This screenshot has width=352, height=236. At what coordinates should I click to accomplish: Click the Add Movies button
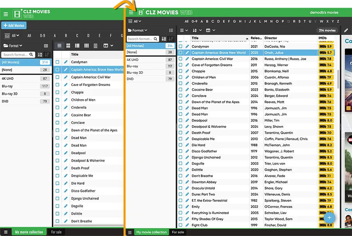coord(14,25)
